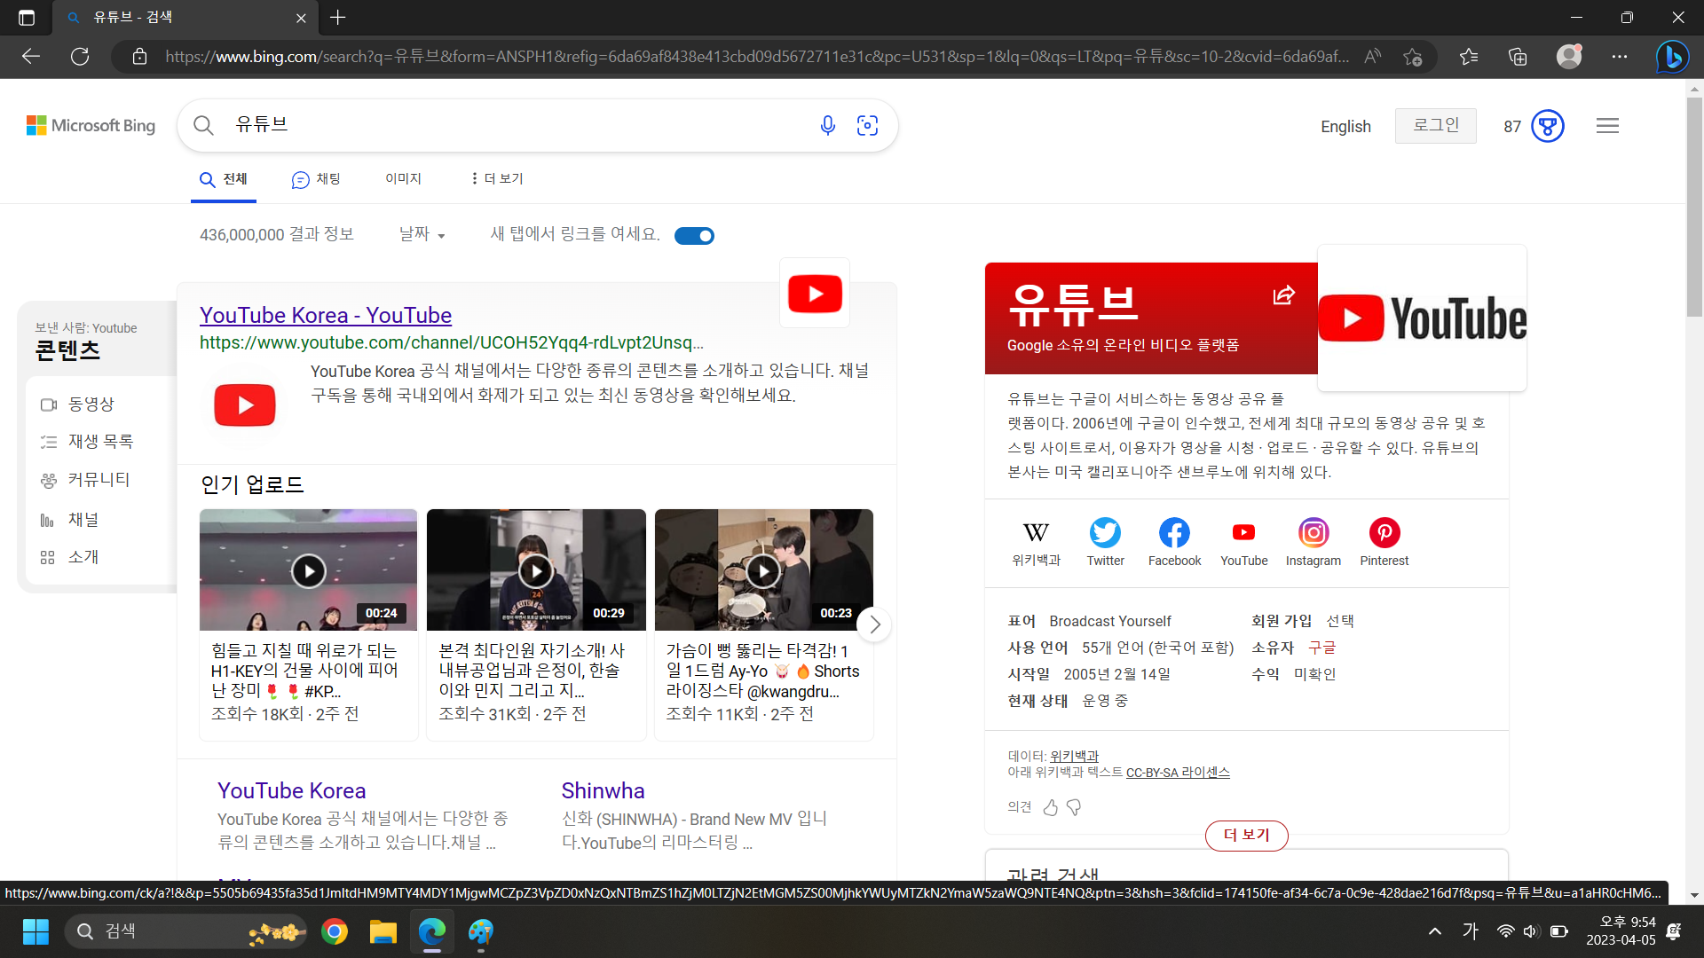
Task: Play the 00:23 drum Shorts thumbnail
Action: click(763, 570)
